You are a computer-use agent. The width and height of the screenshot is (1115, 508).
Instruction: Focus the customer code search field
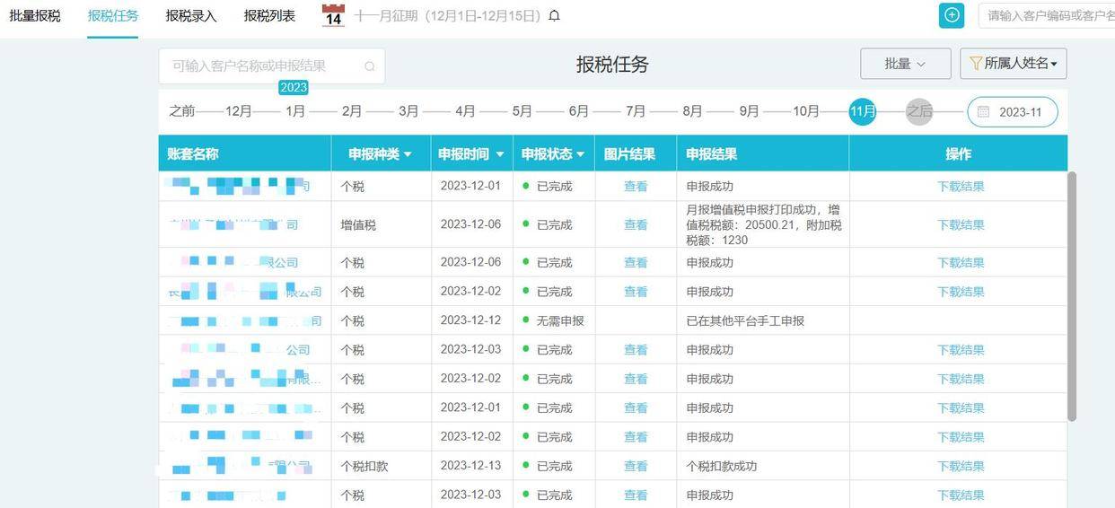(x=1047, y=15)
